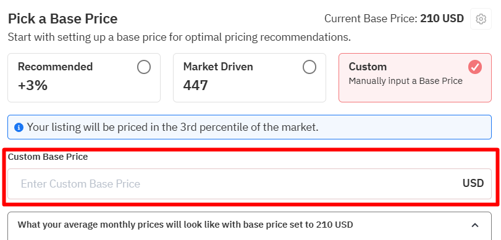Collapse the average monthly prices chevron
This screenshot has height=240, width=501.
pyautogui.click(x=475, y=225)
